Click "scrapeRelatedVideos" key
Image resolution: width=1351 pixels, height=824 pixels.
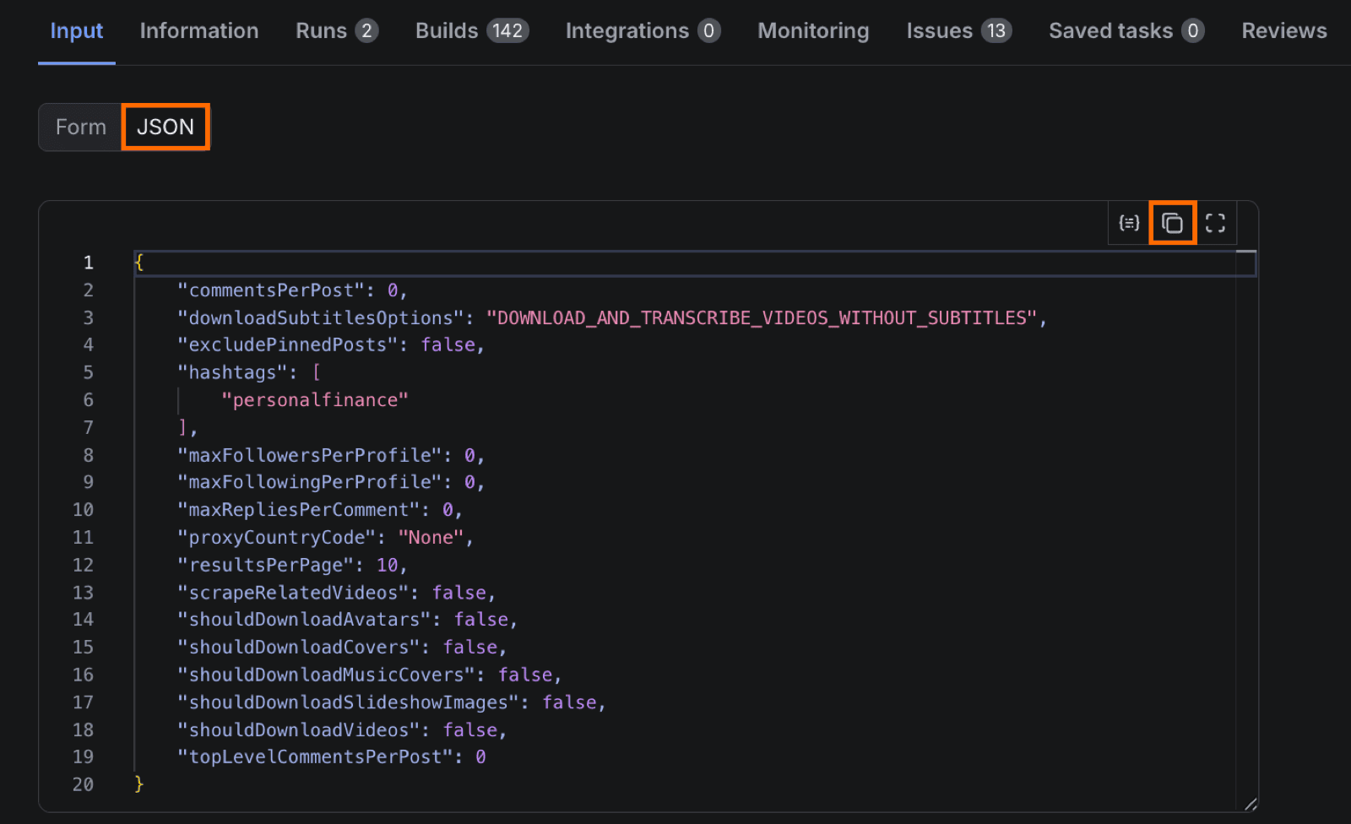point(293,593)
